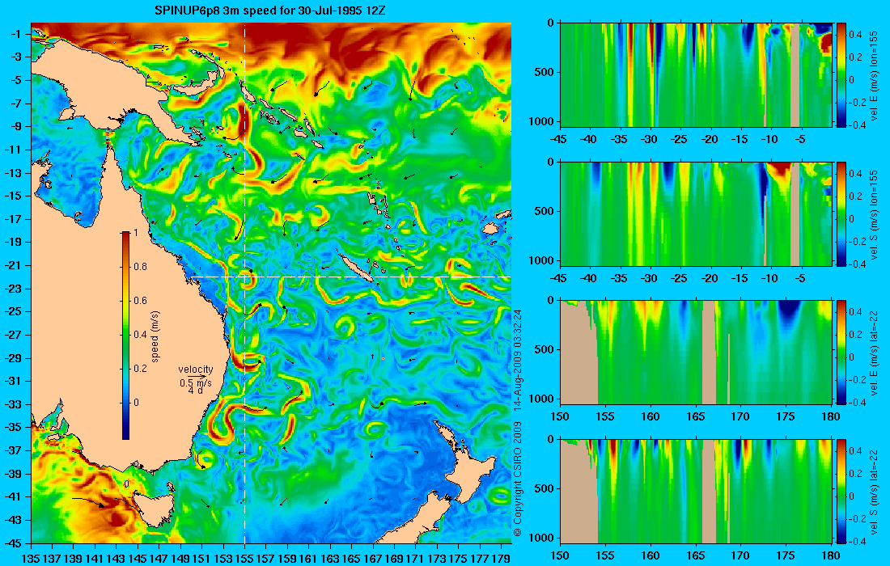The width and height of the screenshot is (890, 566).
Task: Click the "-45" tick on the main map latitude axis
Action: point(14,543)
